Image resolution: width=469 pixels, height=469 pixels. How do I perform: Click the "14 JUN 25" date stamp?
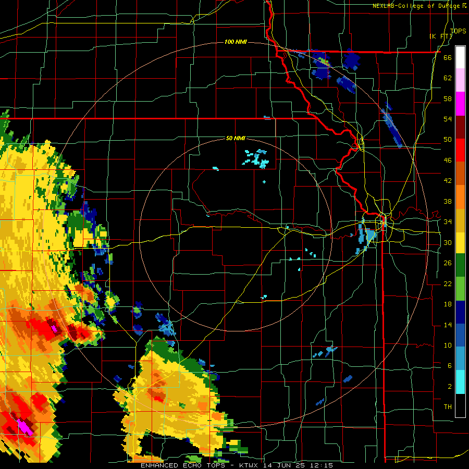(x=283, y=465)
